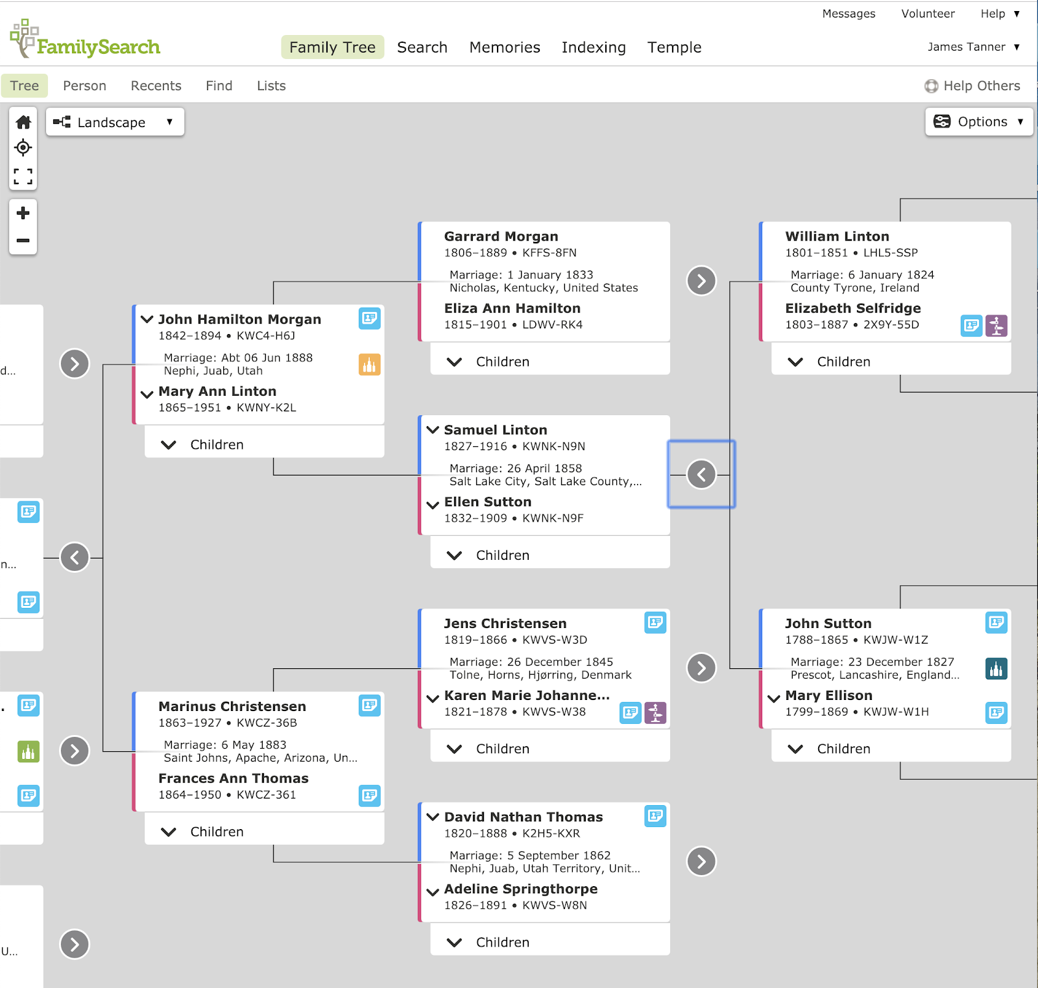Screen dimensions: 1038x988
Task: Open the Landscape view dropdown
Action: pos(115,122)
